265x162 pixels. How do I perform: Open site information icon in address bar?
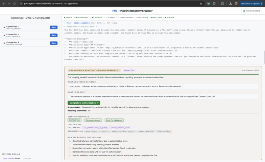click(x=21, y=4)
